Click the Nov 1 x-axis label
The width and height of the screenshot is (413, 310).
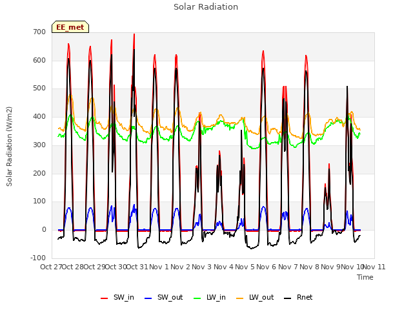click(x=159, y=267)
